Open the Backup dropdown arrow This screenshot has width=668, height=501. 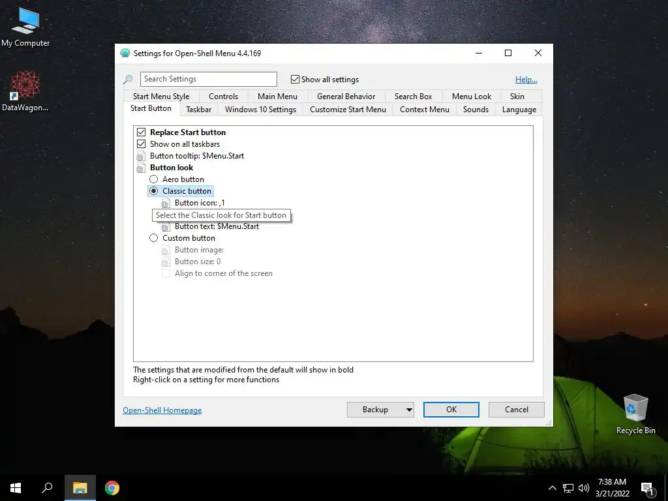click(x=408, y=410)
